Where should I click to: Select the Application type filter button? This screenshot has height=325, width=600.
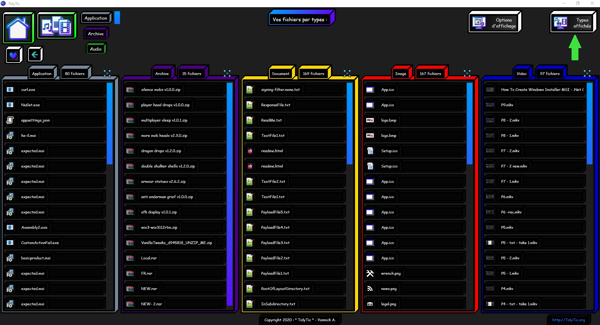point(96,18)
